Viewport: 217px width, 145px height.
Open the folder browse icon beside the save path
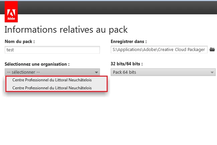(212, 50)
